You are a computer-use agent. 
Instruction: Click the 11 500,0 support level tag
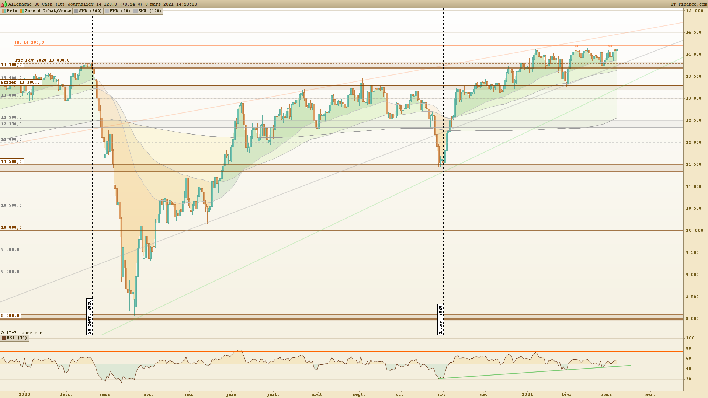11,161
